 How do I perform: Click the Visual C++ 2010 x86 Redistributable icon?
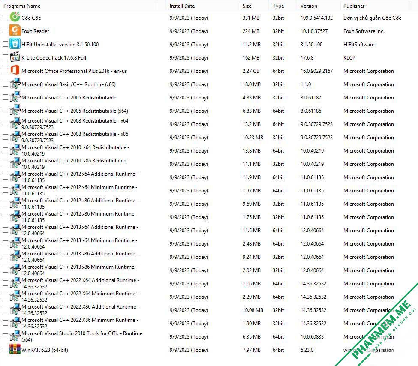[15, 163]
